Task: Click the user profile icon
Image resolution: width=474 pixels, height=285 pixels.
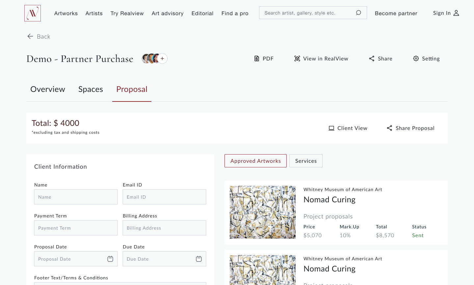Action: point(456,13)
